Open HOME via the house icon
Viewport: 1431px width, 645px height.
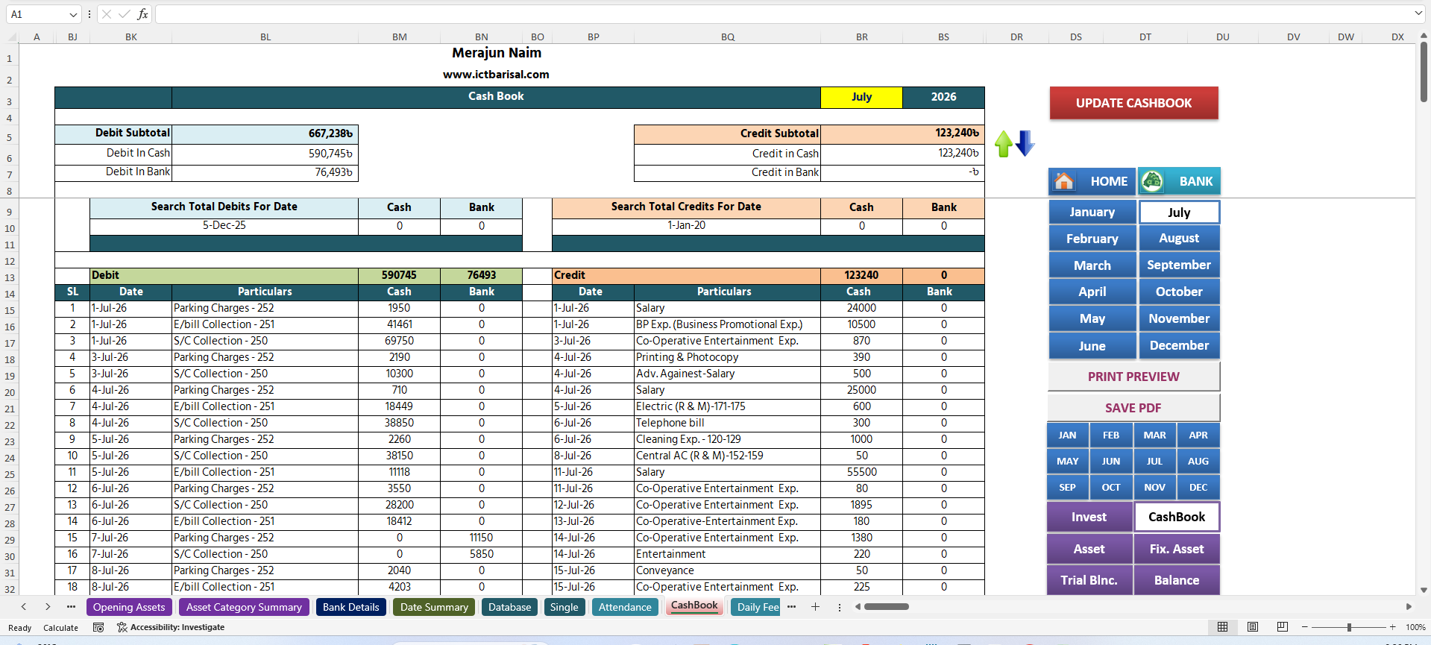[x=1064, y=181]
